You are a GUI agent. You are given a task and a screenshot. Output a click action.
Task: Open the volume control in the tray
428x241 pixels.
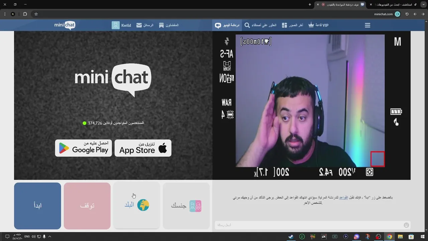click(33, 237)
